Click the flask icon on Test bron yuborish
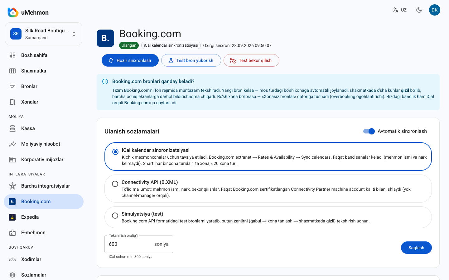 pyautogui.click(x=171, y=60)
